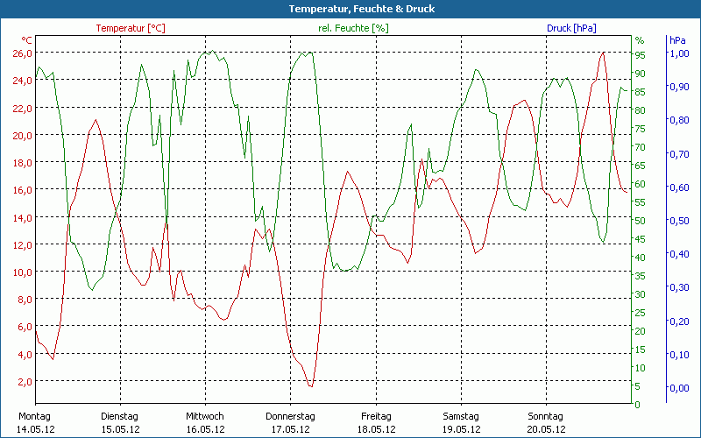Screen dimensions: 701x438
Task: Click the '26,0' temperature axis tick
Action: pos(22,53)
